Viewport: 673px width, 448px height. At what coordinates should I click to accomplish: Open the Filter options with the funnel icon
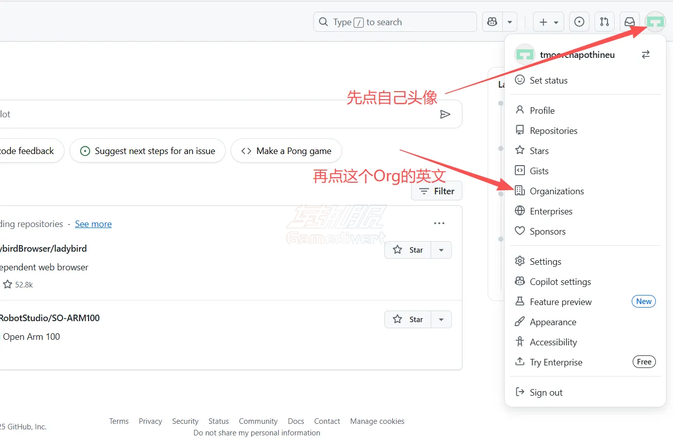[436, 191]
